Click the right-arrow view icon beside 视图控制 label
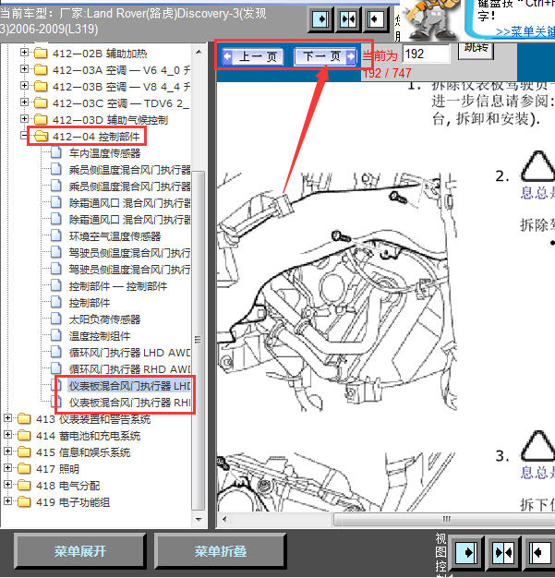The height and width of the screenshot is (578, 555). pos(469,552)
